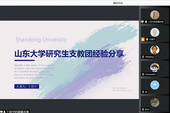Click the muted microphone icon beside 彭中
The width and height of the screenshot is (170, 113).
(143, 109)
